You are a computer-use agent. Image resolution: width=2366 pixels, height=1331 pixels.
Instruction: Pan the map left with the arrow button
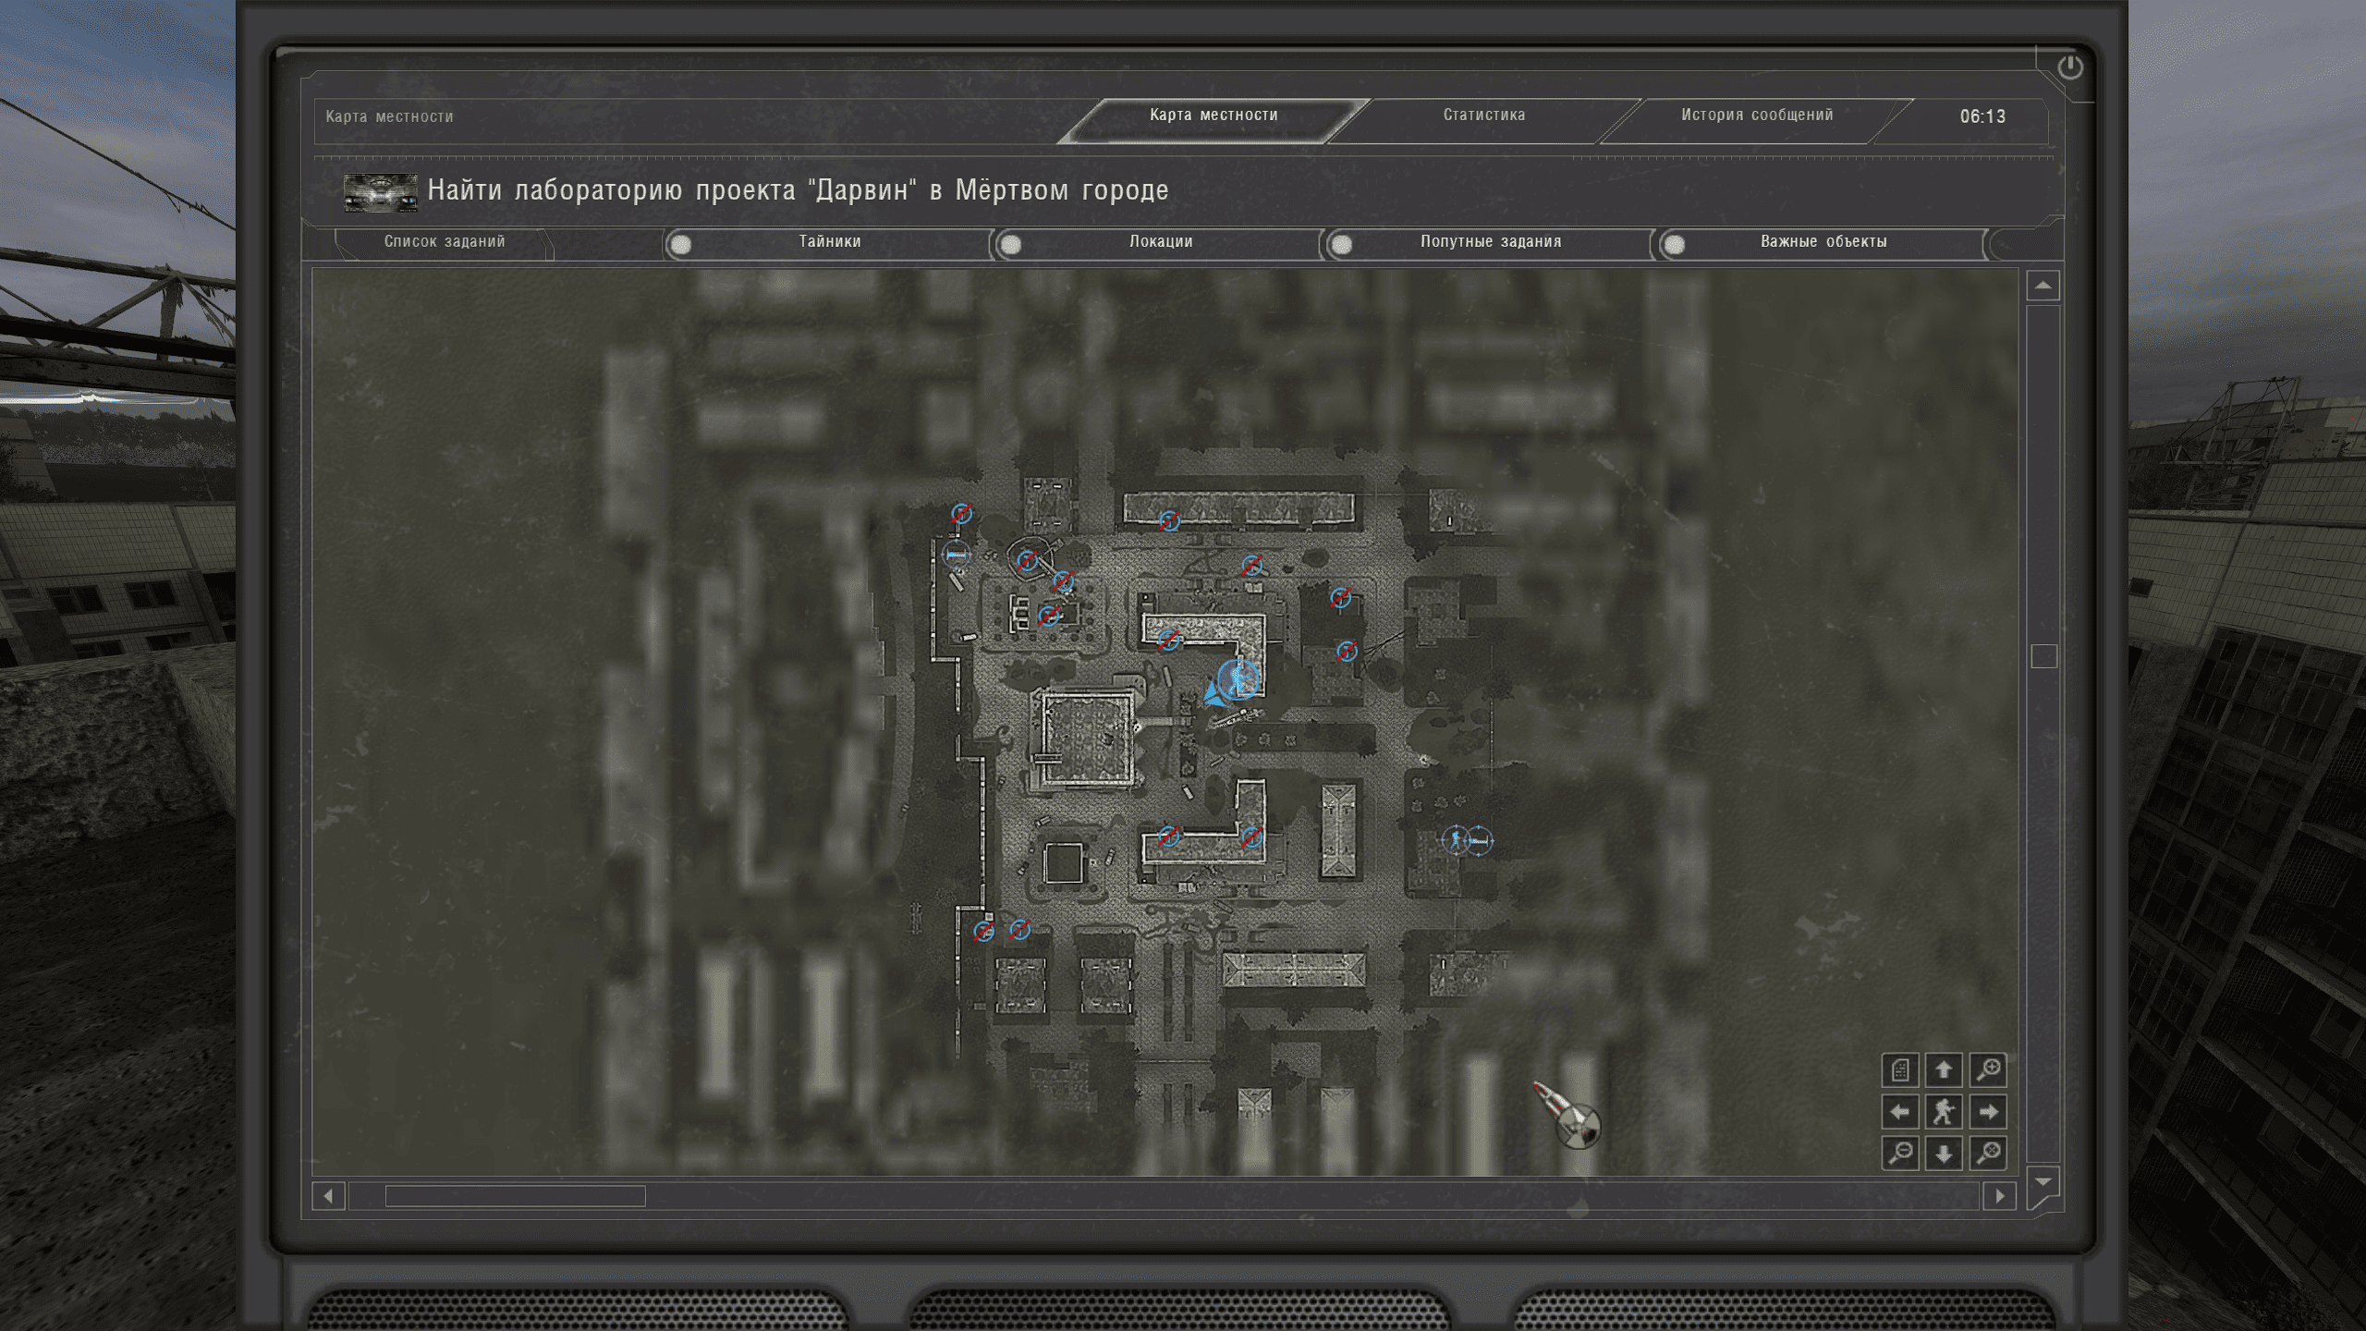[x=1900, y=1111]
